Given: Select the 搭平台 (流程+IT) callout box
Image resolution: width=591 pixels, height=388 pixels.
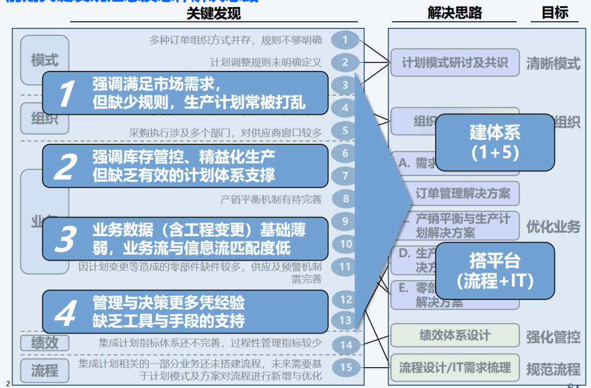Looking at the screenshot, I should click(495, 271).
